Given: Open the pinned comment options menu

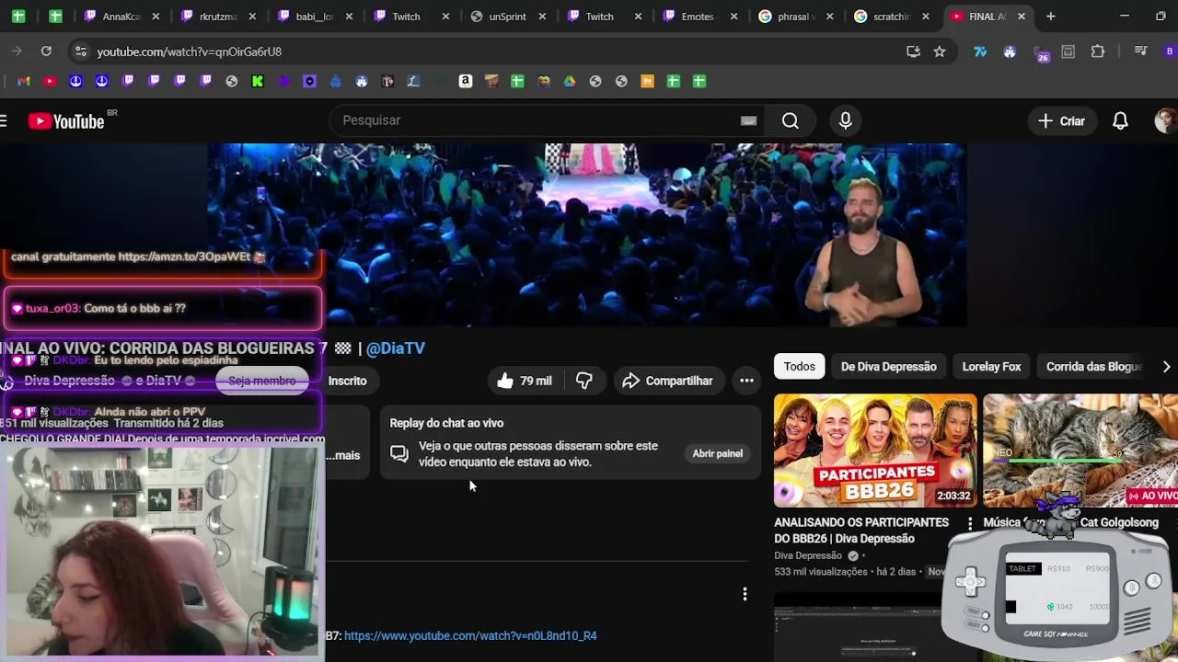Looking at the screenshot, I should [745, 594].
